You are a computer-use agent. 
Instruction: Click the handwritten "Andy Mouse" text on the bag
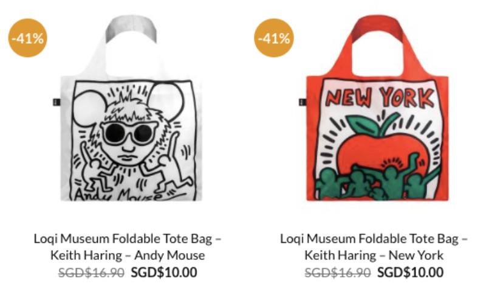[122, 195]
